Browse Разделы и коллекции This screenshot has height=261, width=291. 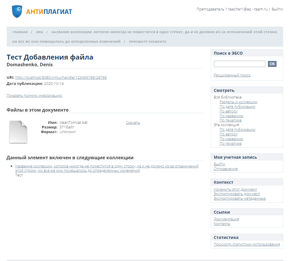click(238, 102)
